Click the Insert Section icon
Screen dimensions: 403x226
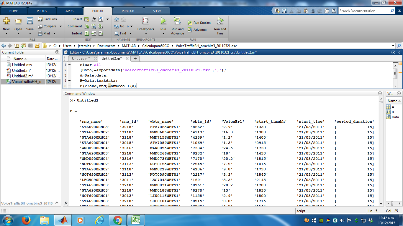click(x=87, y=19)
